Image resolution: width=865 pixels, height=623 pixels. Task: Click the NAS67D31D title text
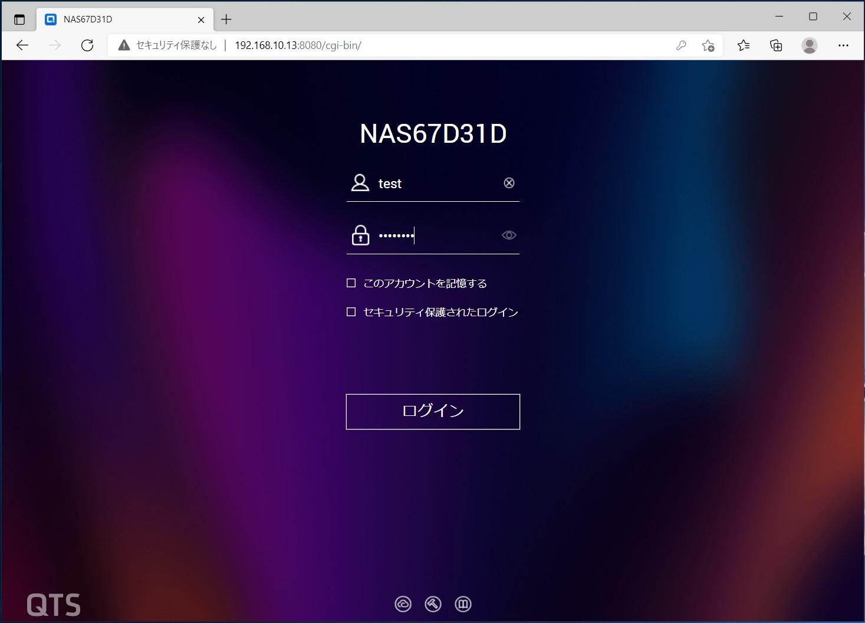click(x=433, y=134)
